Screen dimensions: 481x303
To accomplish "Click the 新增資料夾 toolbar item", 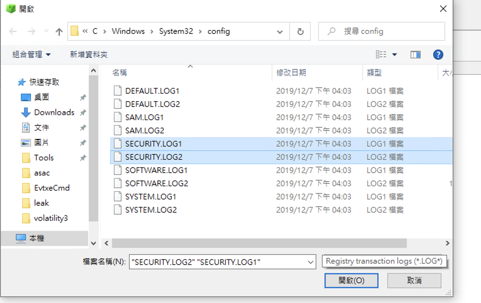I will pyautogui.click(x=89, y=54).
